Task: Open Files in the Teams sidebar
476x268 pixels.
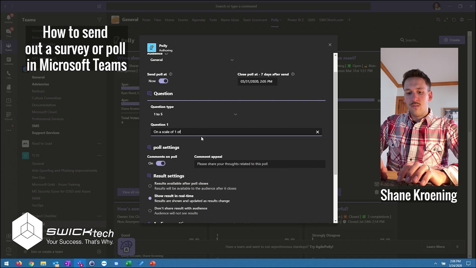Action: pyautogui.click(x=9, y=88)
